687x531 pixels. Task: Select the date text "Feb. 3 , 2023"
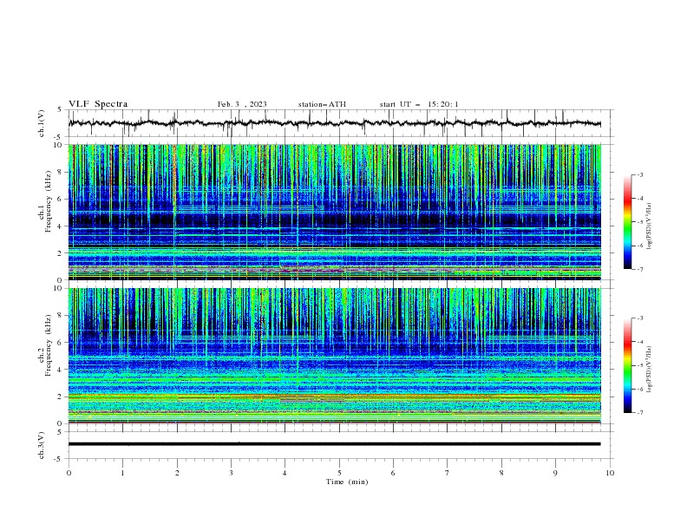[242, 104]
